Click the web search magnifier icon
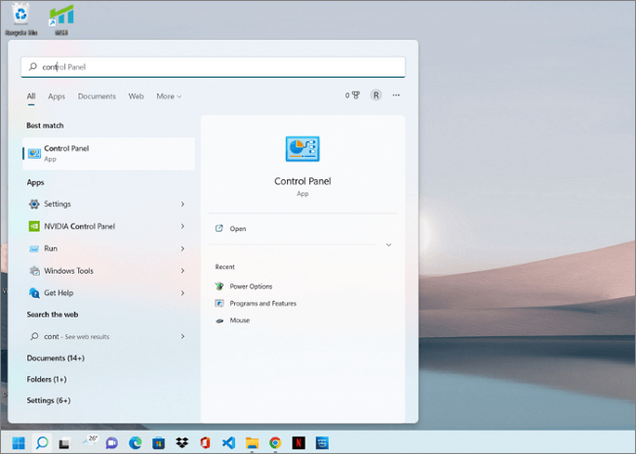This screenshot has width=636, height=454. click(x=34, y=336)
